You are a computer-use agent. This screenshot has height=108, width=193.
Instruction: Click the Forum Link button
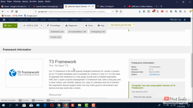pyautogui.click(x=55, y=37)
